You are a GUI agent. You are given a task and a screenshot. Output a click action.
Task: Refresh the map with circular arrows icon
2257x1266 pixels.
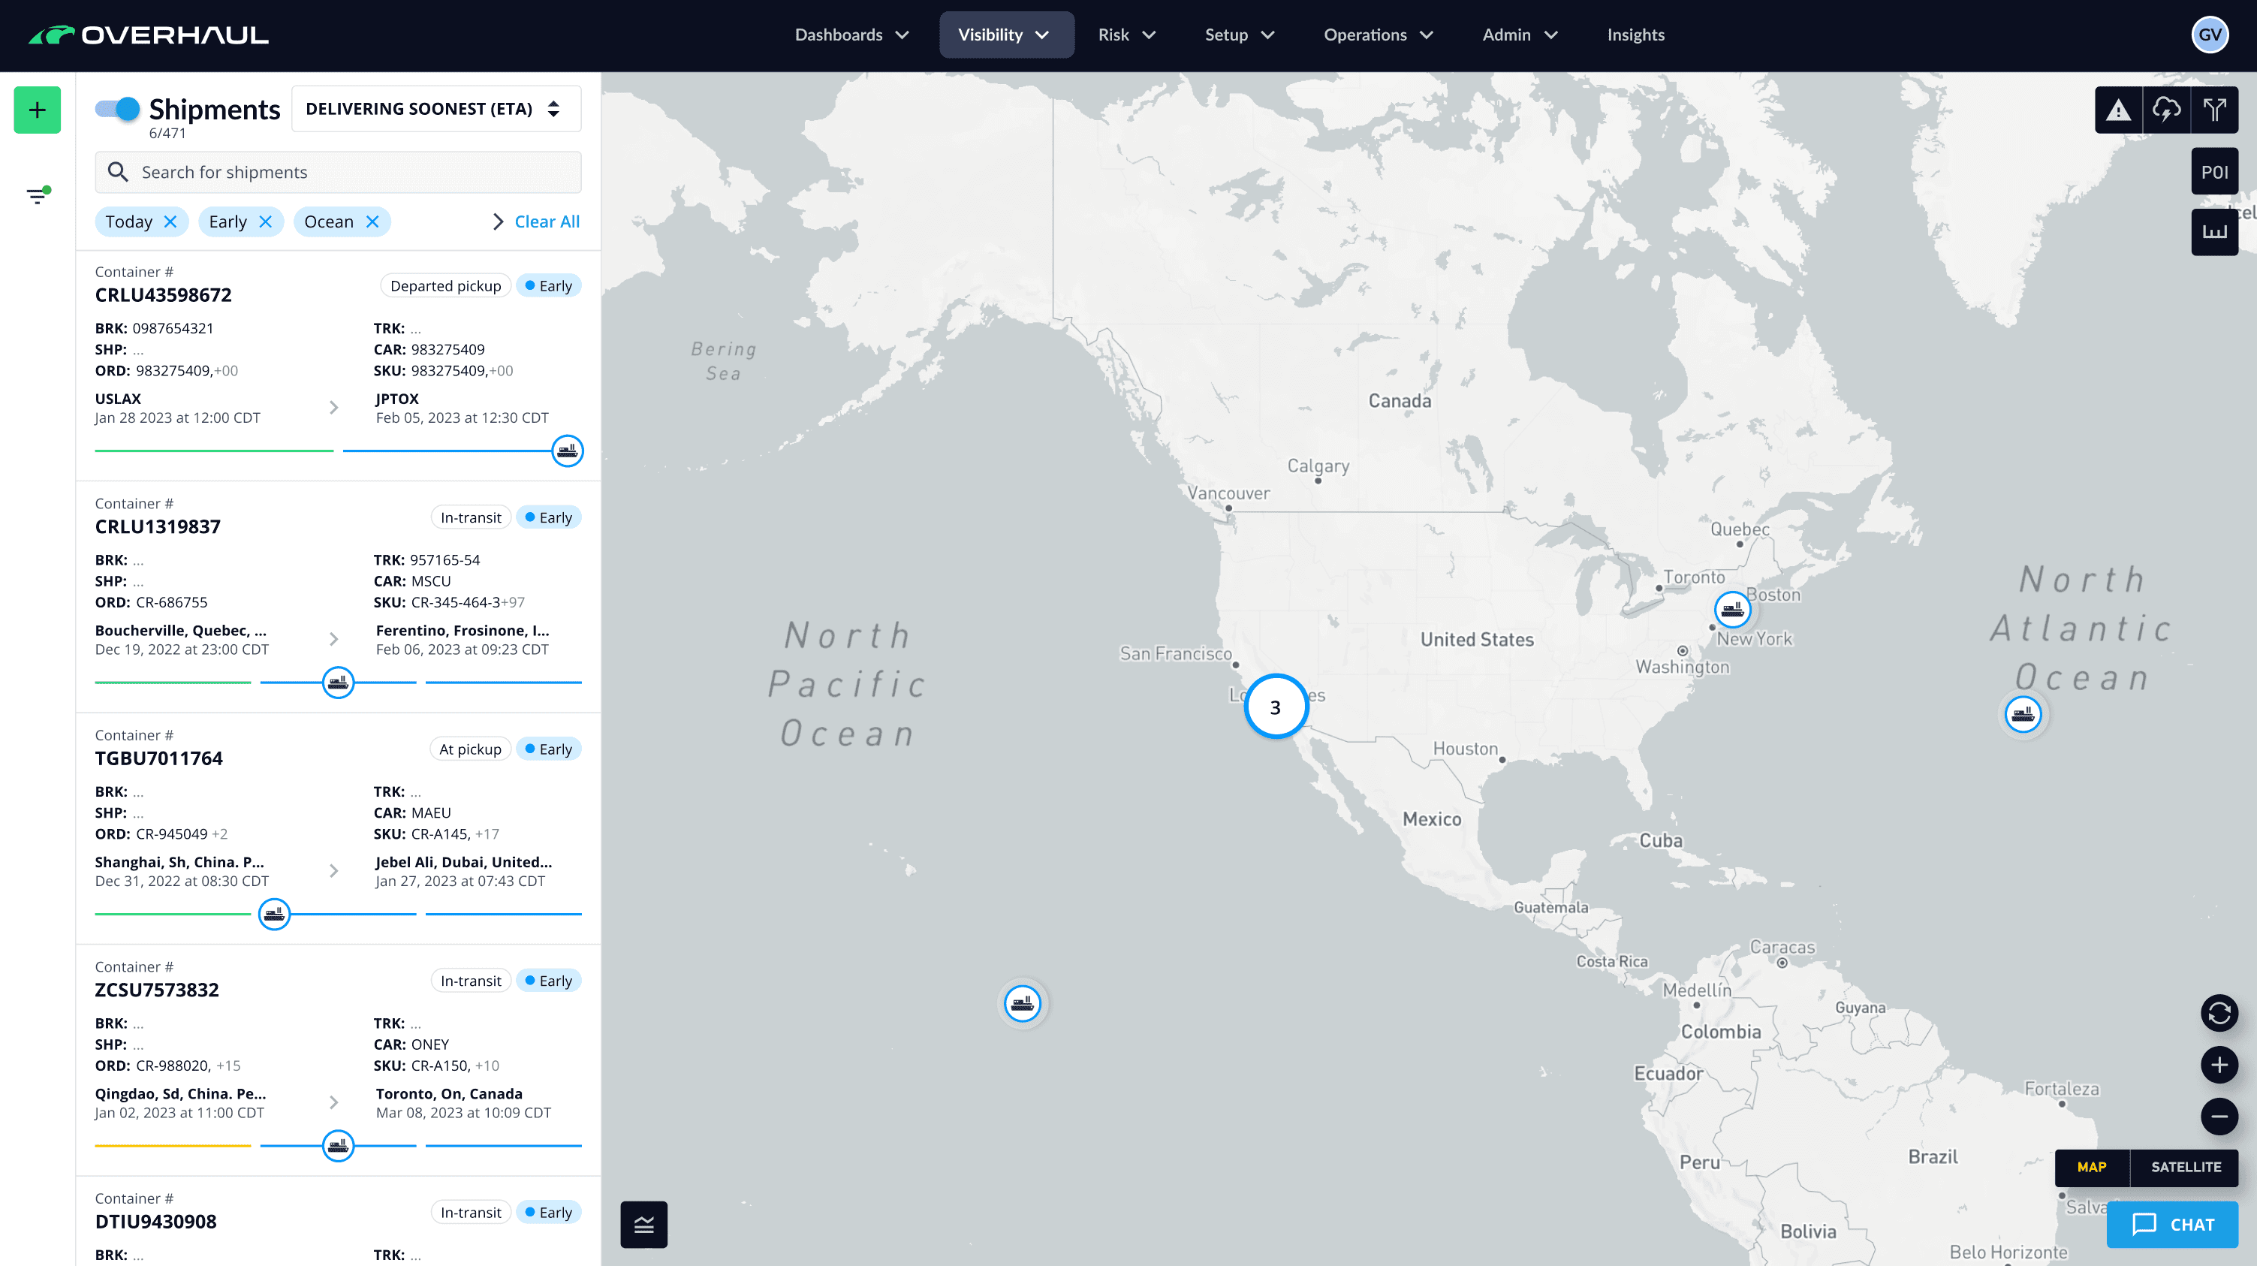[2219, 1013]
